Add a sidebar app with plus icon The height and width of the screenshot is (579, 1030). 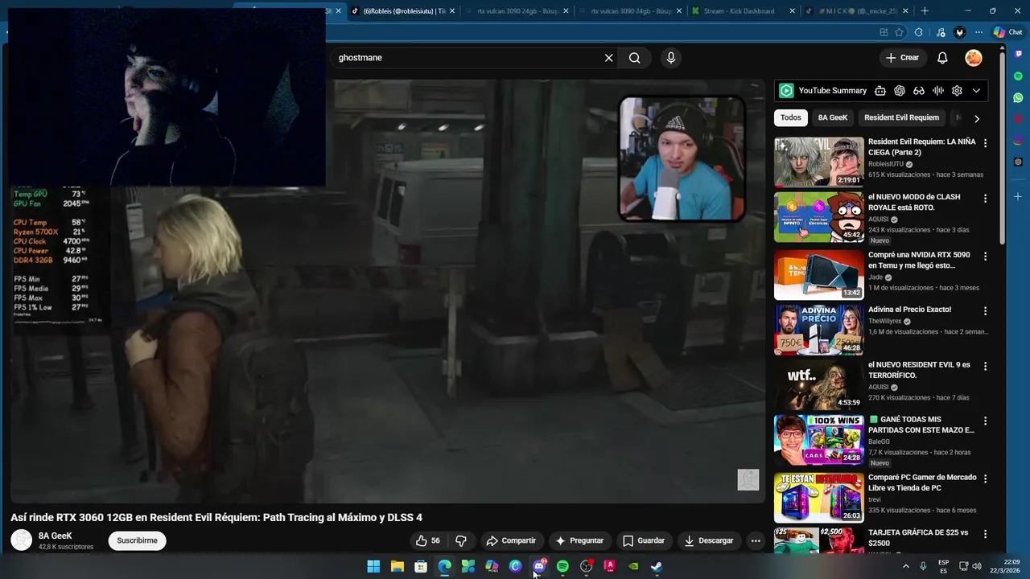point(1018,196)
